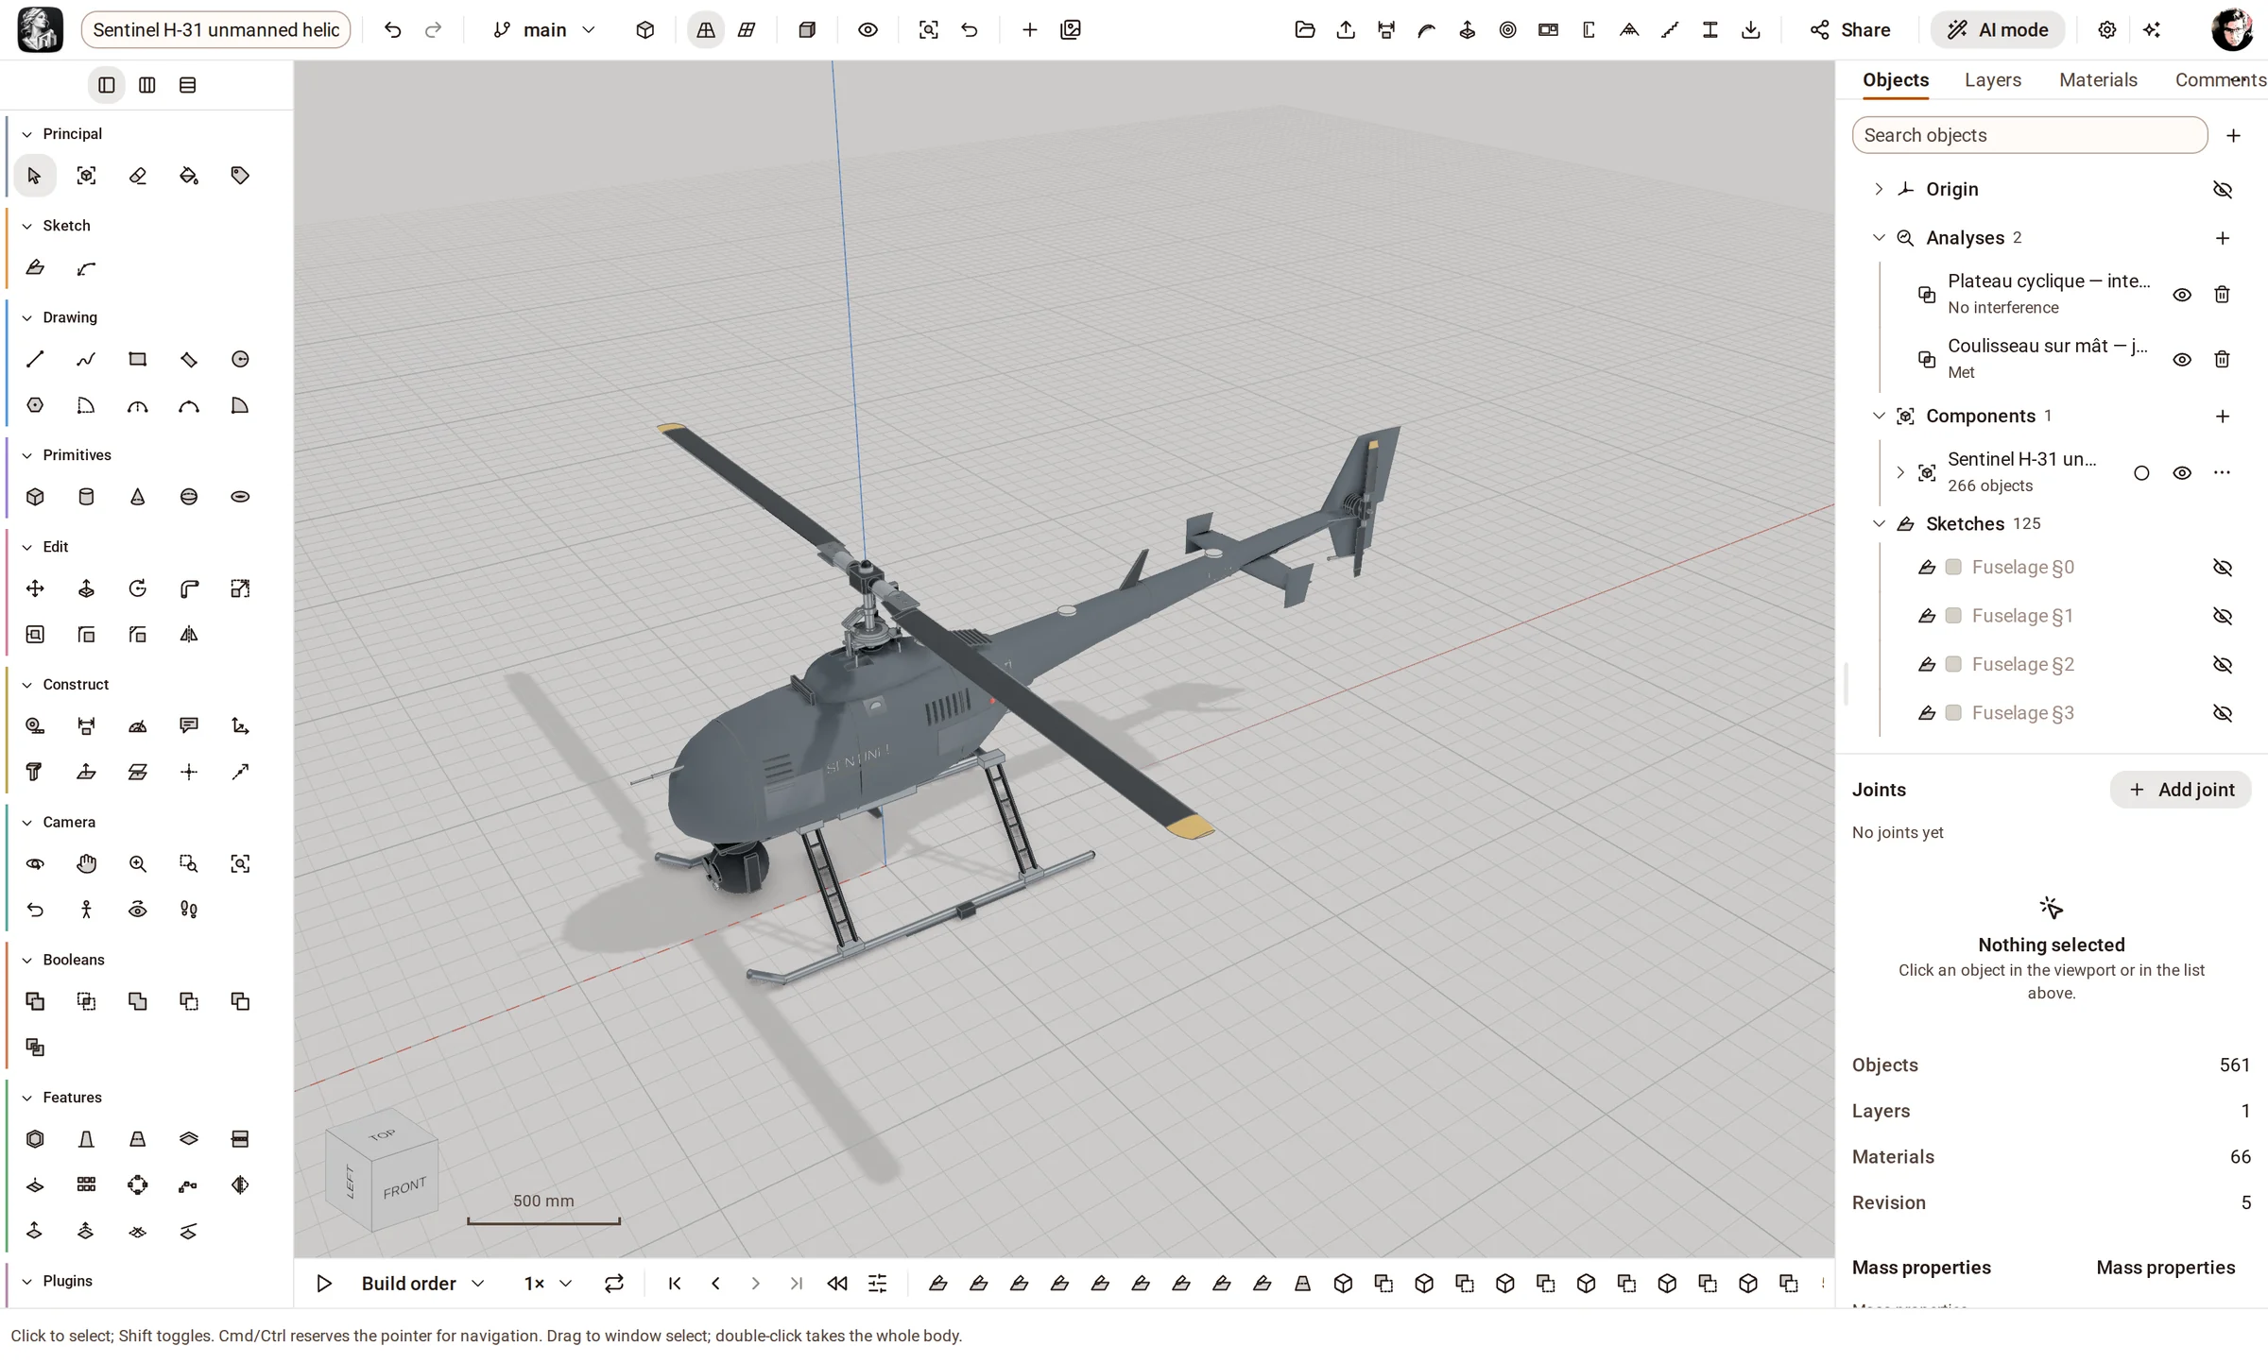Viewport: 2268px width, 1363px height.
Task: Open the Comments tab
Action: coord(2220,80)
